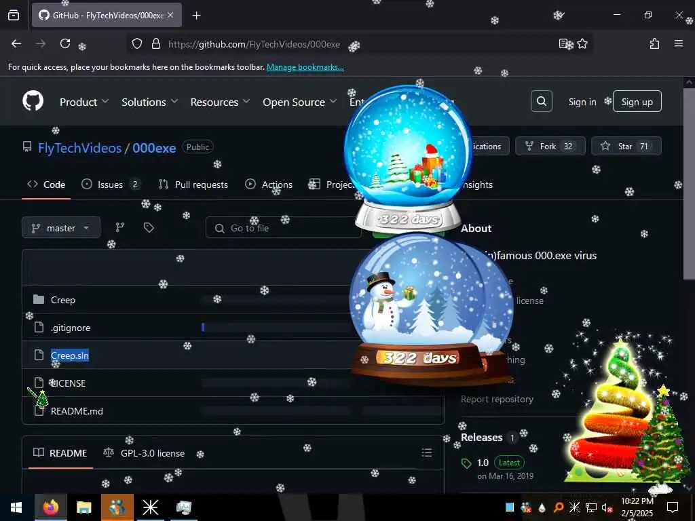Viewport: 695px width, 521px height.
Task: Click the shield tracking protection icon
Action: pos(137,44)
